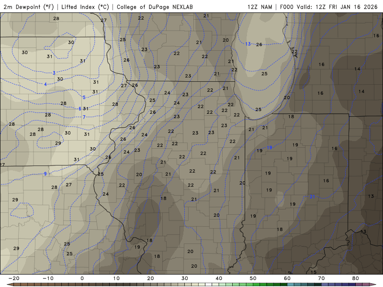
Task: Click the "F000 Valid: 12Z FRI JAN 16 2026" text
Action: point(329,7)
